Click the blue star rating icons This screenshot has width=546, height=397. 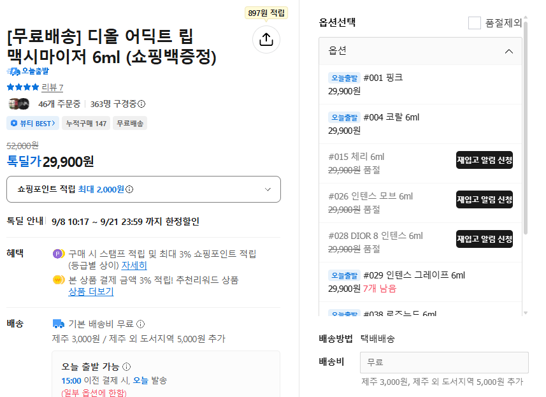coord(23,87)
